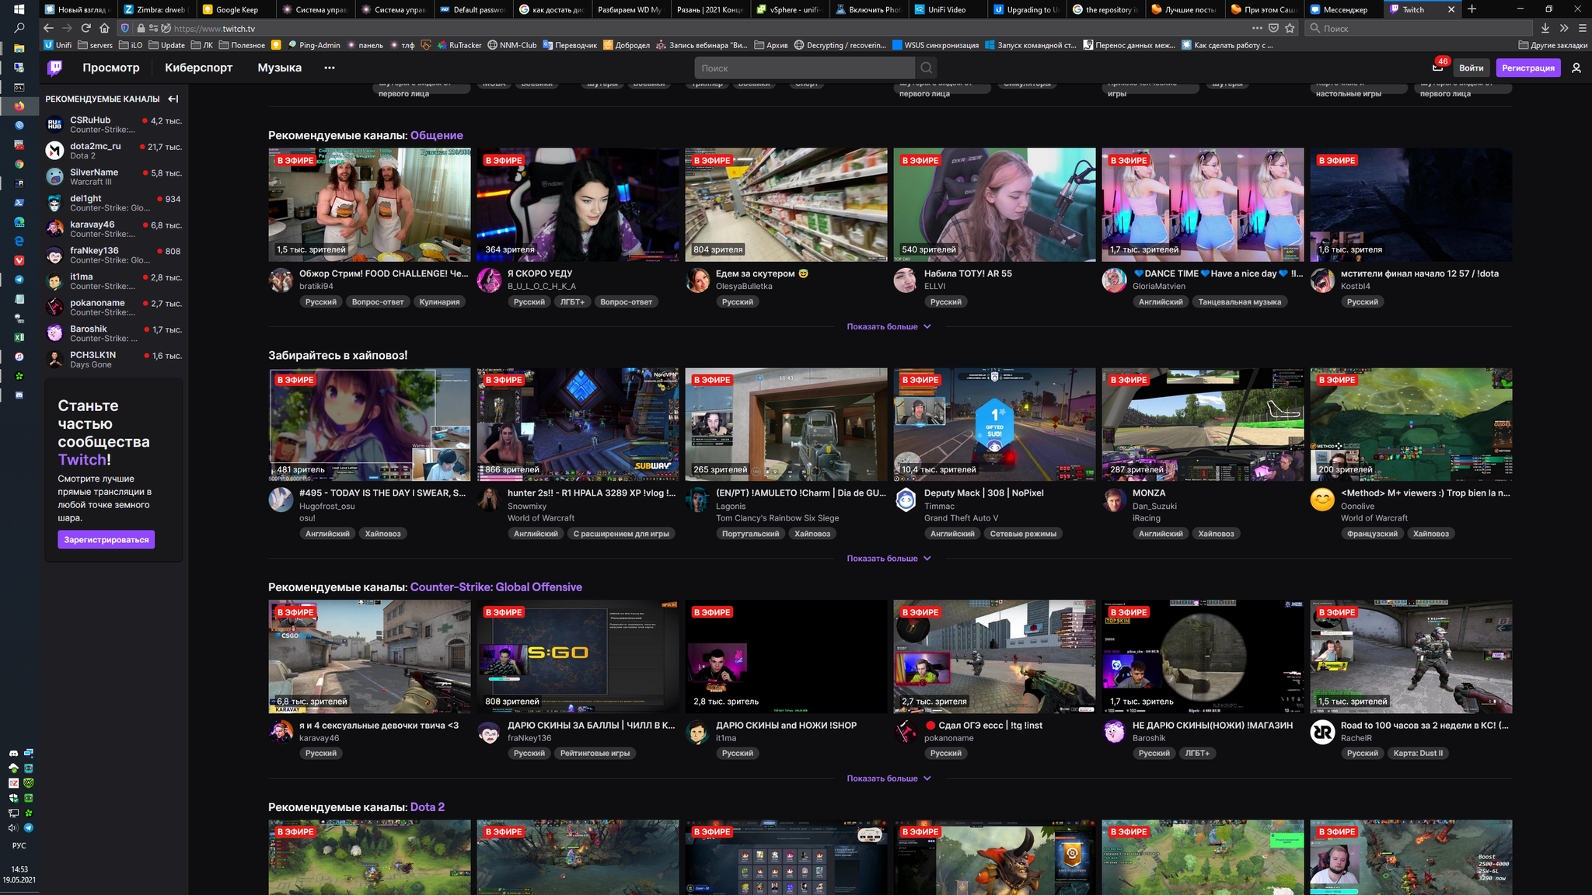Click the search magnifier button

(926, 68)
